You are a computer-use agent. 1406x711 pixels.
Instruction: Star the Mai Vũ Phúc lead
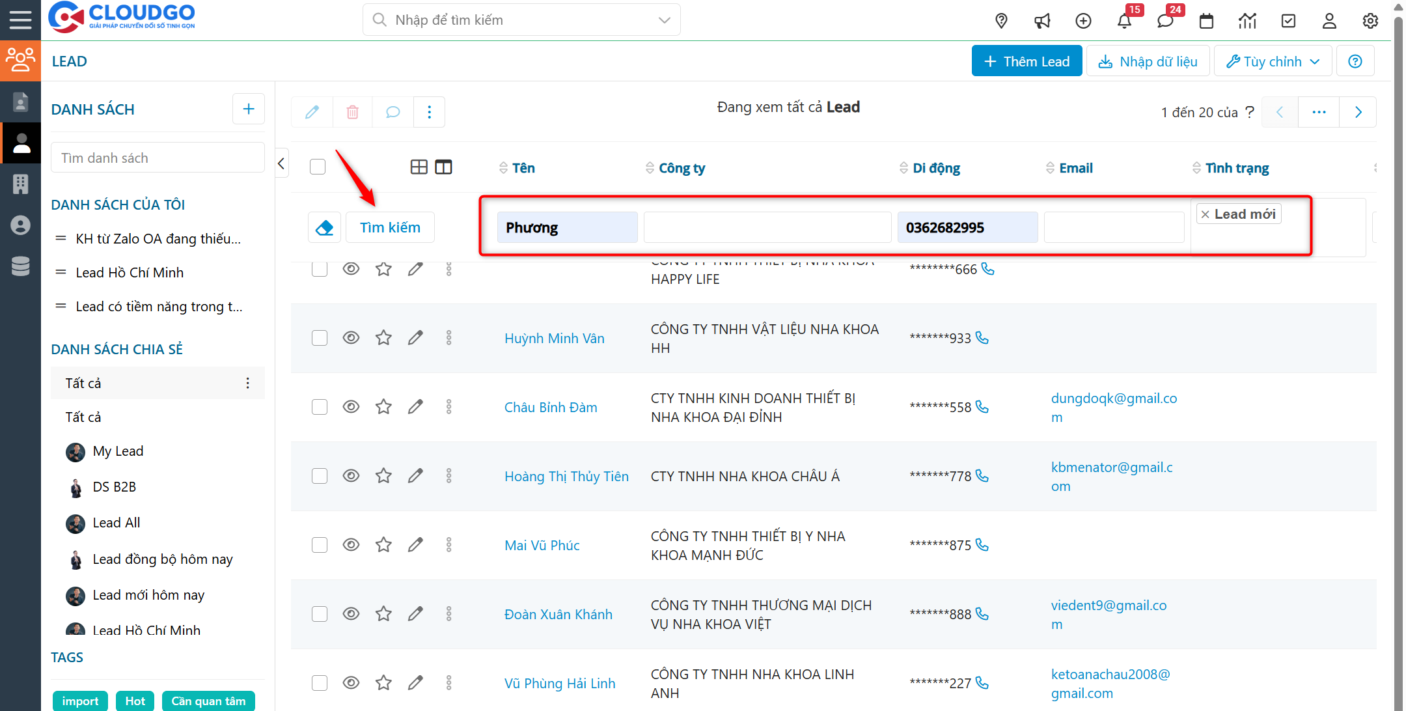tap(383, 545)
